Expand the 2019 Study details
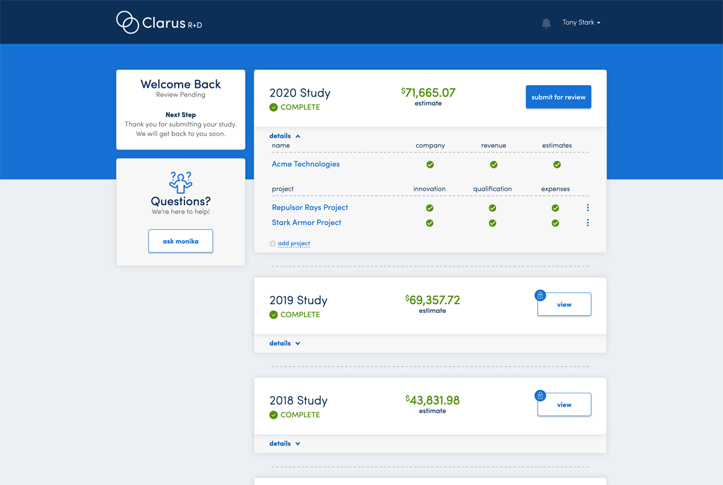 [285, 343]
